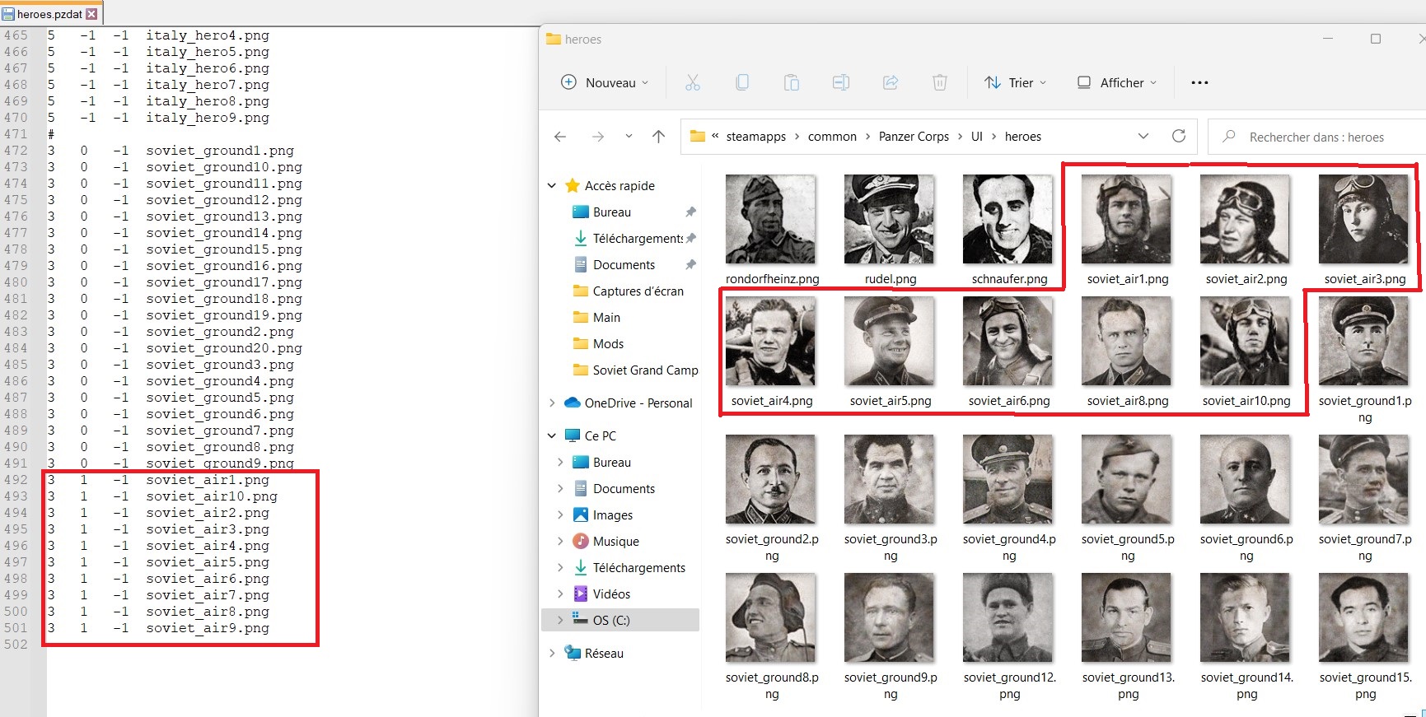Collapse the Ce PC tree node
Image resolution: width=1426 pixels, height=717 pixels.
coord(552,436)
